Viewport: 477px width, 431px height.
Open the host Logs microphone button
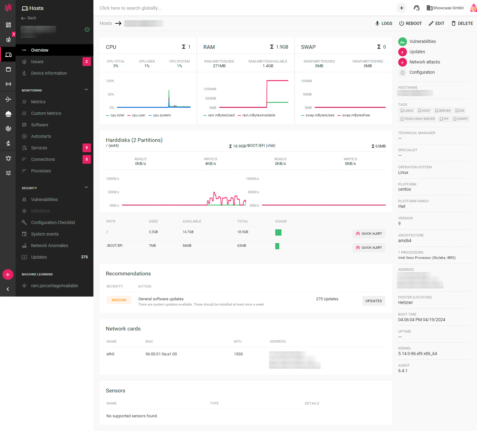click(384, 23)
